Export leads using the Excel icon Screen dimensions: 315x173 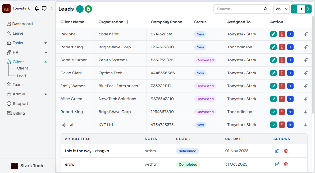88,9
